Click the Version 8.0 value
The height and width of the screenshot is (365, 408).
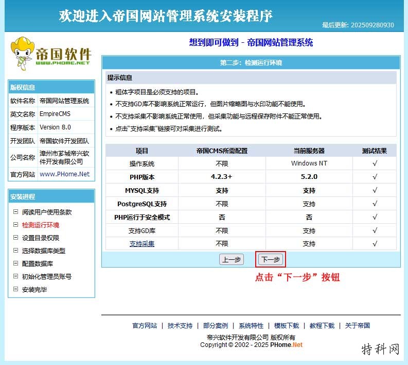55,127
